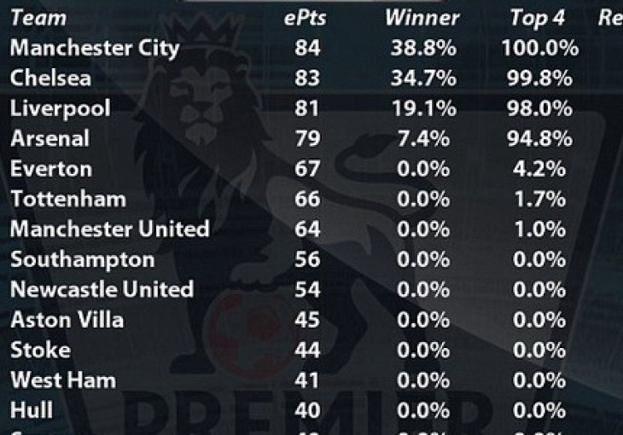Click Manchester City's 38.8% winner value
Viewport: 623px width, 435px height.
pyautogui.click(x=423, y=48)
